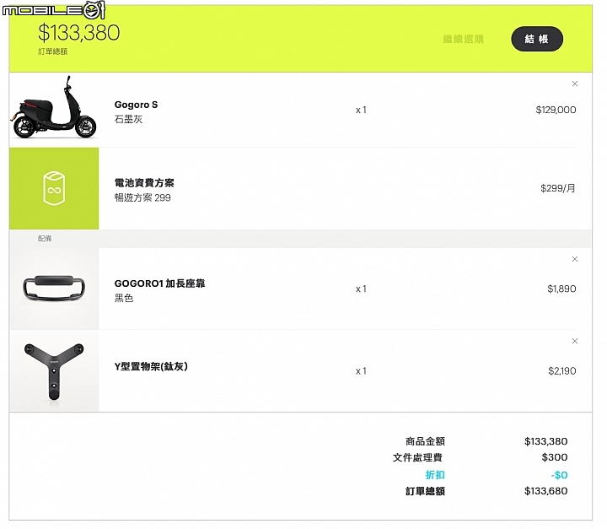The height and width of the screenshot is (529, 607).
Task: Click the $133,380 order total header
Action: (79, 33)
